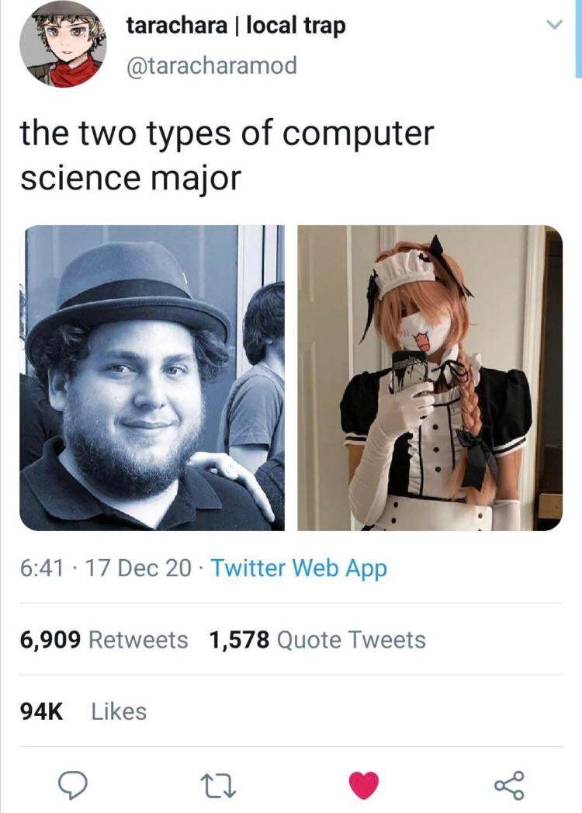Click the Quote Tweets label text

pyautogui.click(x=352, y=639)
